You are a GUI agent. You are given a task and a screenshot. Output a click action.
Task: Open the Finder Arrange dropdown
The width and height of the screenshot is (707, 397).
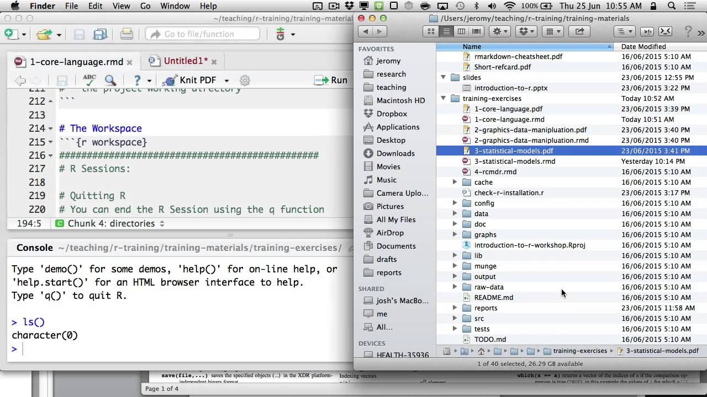coord(553,31)
